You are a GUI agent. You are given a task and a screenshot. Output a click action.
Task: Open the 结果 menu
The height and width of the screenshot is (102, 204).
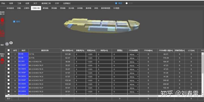[11, 3]
